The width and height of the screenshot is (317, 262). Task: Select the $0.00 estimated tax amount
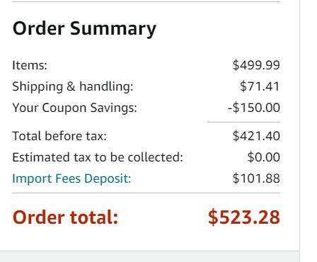point(264,157)
